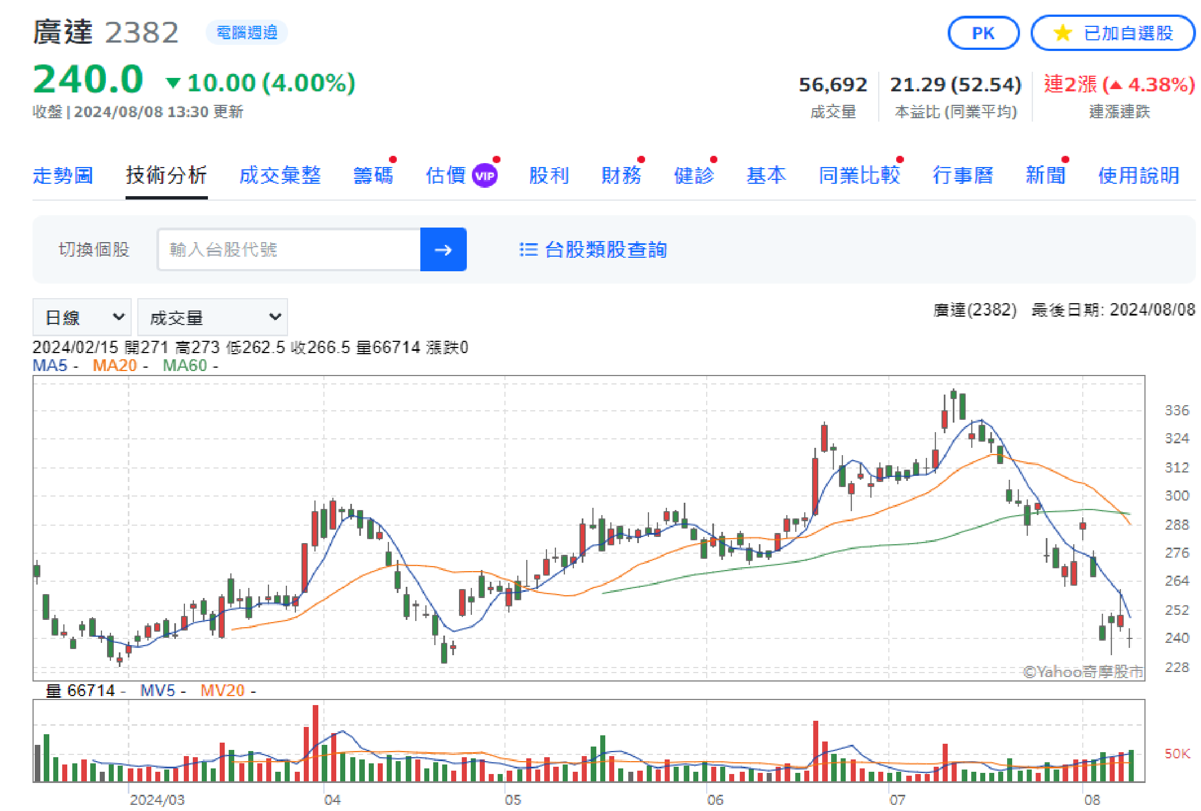
Task: Click the list icon beside 台股類股查詢
Action: pos(528,249)
